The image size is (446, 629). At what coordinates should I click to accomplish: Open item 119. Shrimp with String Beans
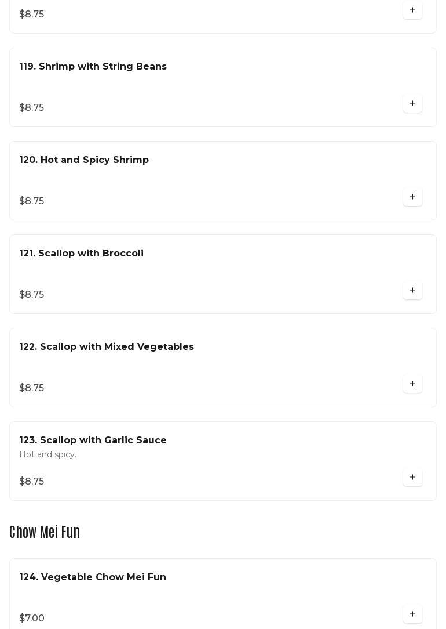coord(93,67)
